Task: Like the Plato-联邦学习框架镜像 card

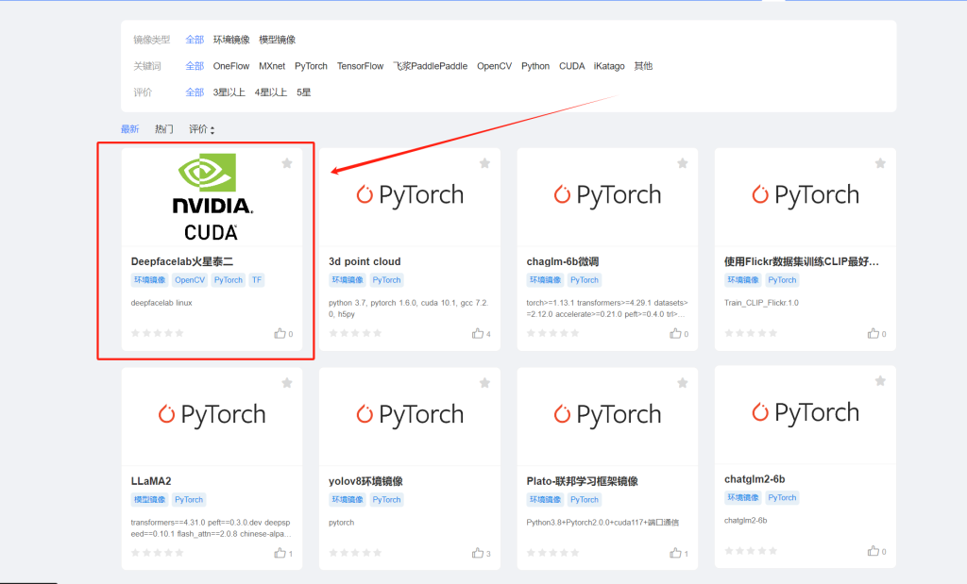Action: pyautogui.click(x=676, y=553)
